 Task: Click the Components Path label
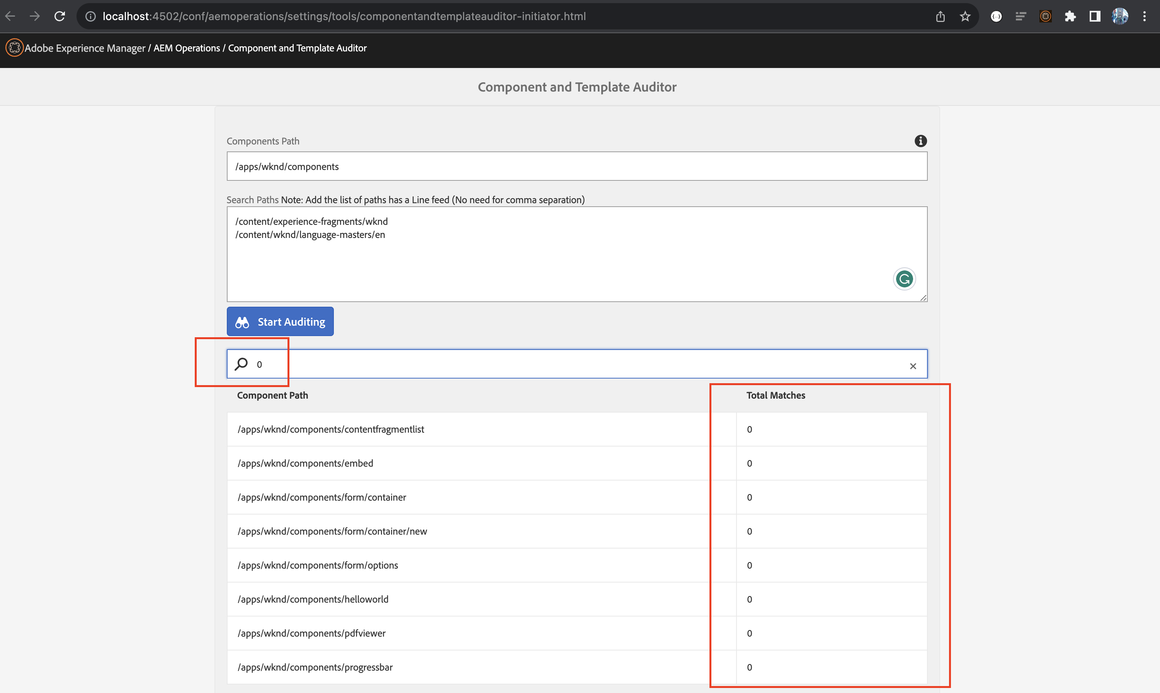tap(263, 141)
